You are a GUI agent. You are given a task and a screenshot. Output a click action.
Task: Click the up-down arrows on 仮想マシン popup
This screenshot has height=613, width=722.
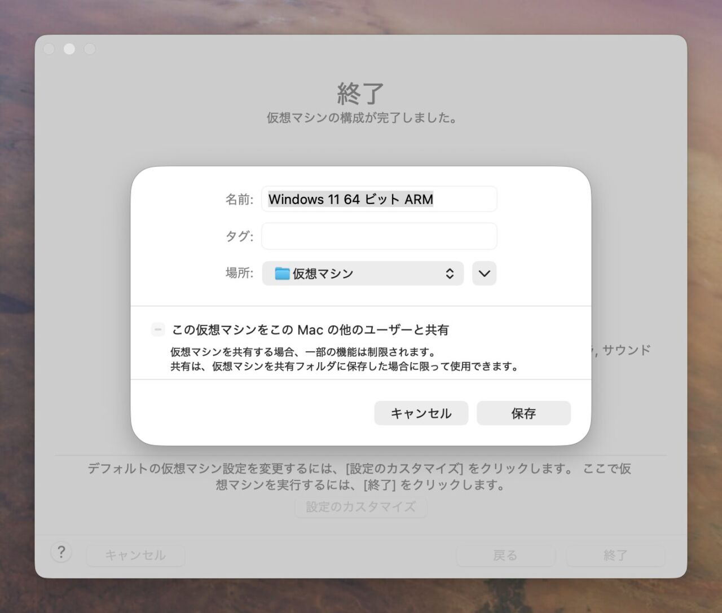click(450, 274)
